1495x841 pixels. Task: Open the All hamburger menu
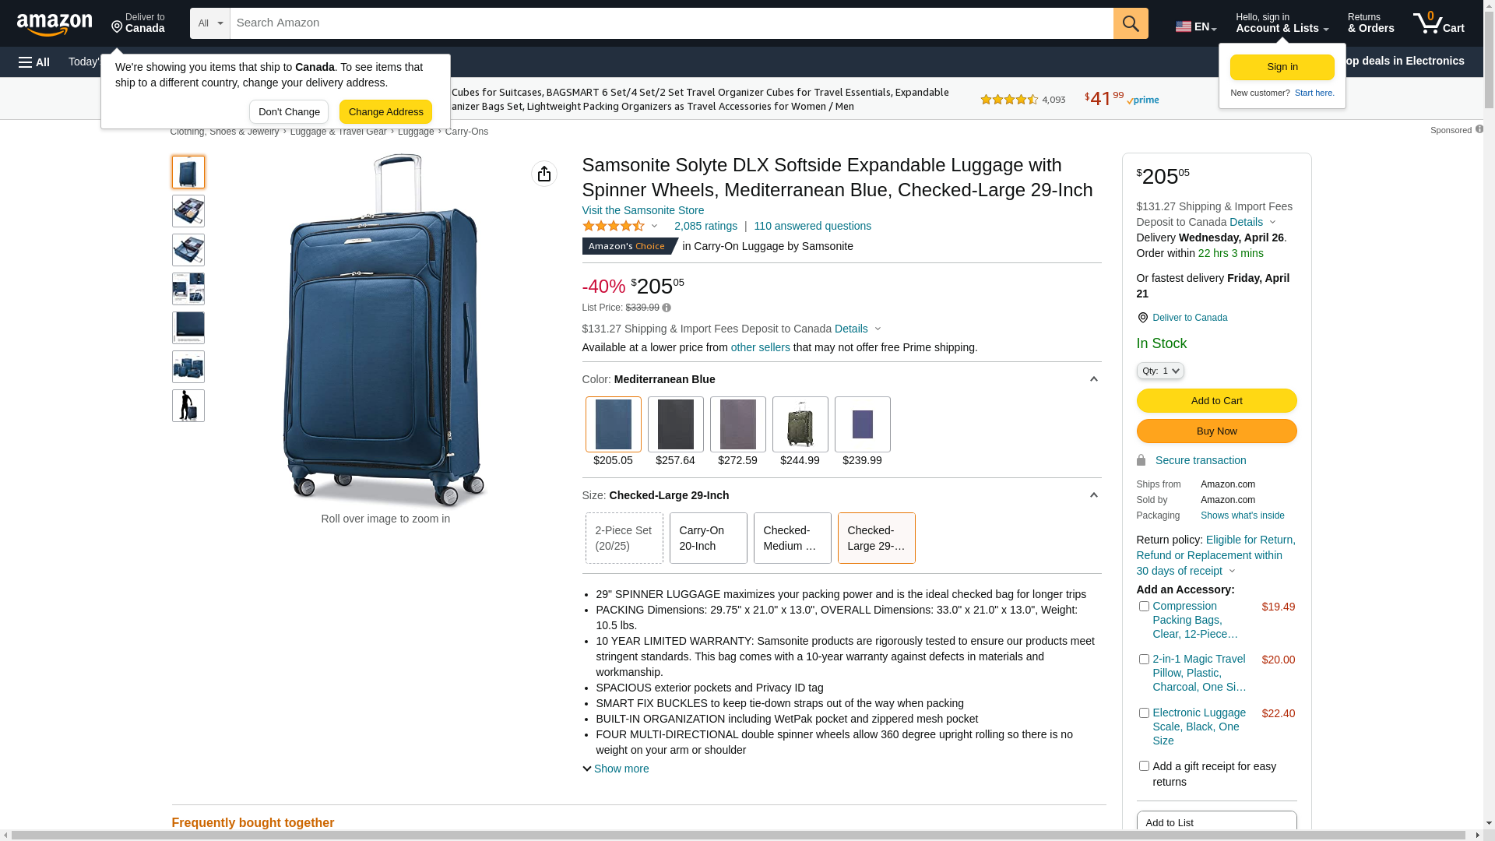click(x=34, y=62)
